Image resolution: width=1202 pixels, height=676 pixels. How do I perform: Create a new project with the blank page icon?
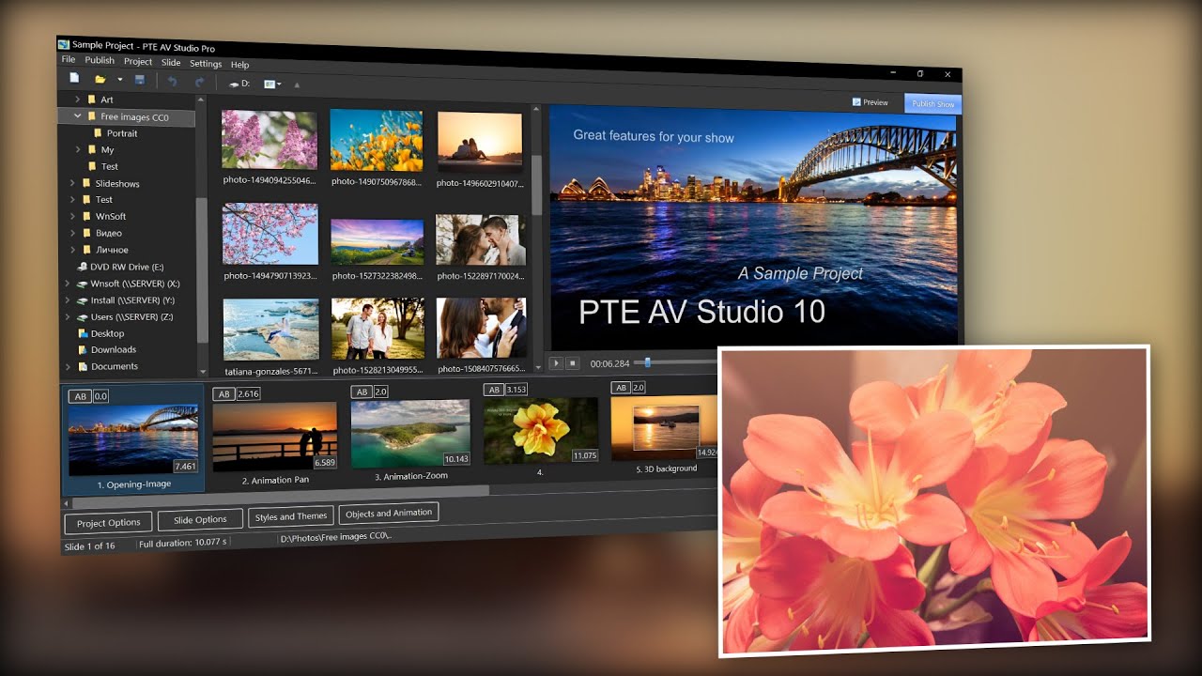pos(74,79)
